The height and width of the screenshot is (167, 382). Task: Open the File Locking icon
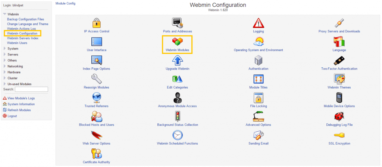258,98
